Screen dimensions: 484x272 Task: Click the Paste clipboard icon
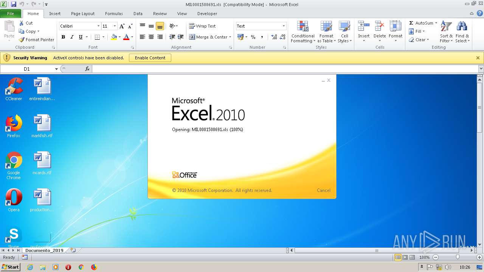coord(9,27)
